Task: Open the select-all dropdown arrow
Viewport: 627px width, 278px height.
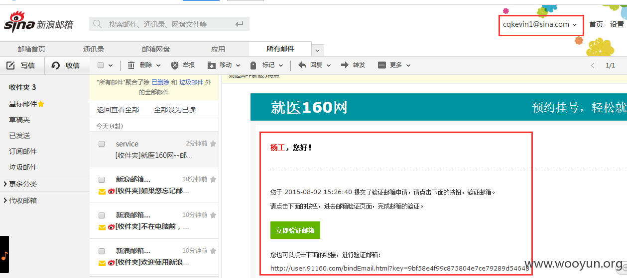Action: pos(111,66)
